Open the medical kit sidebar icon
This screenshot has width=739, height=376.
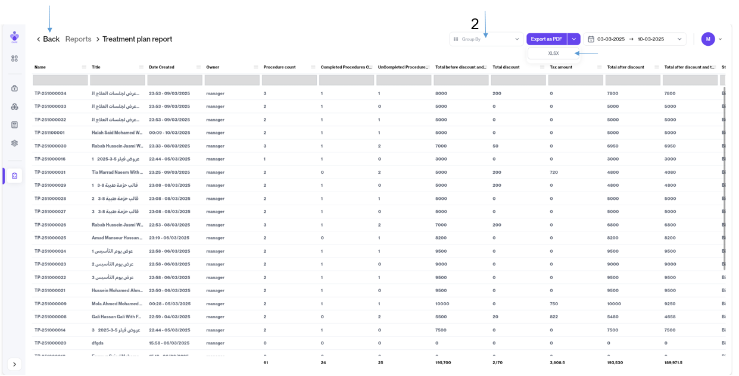[14, 89]
